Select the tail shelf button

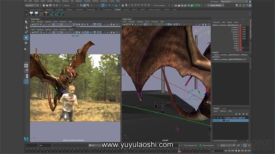click(x=61, y=13)
